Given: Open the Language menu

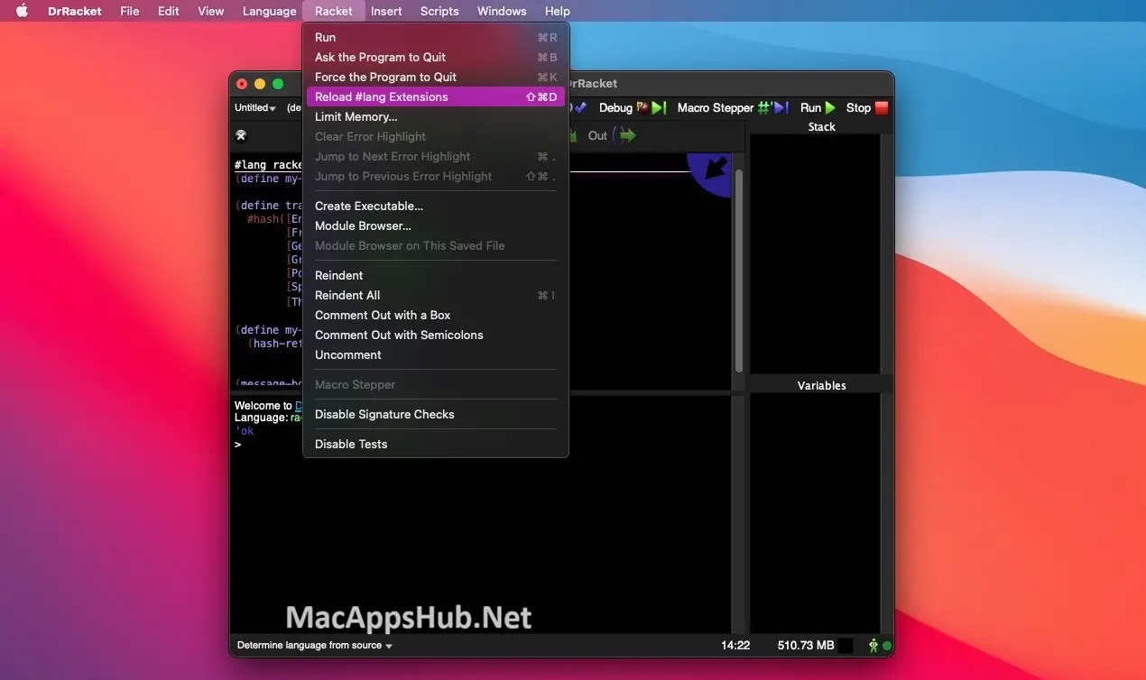Looking at the screenshot, I should pos(270,11).
